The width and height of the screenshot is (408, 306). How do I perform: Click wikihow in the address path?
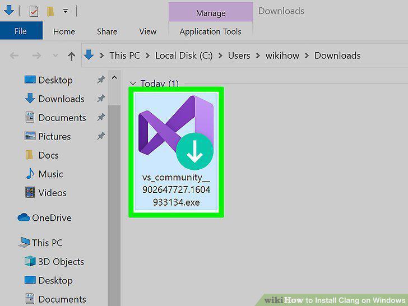pos(282,55)
